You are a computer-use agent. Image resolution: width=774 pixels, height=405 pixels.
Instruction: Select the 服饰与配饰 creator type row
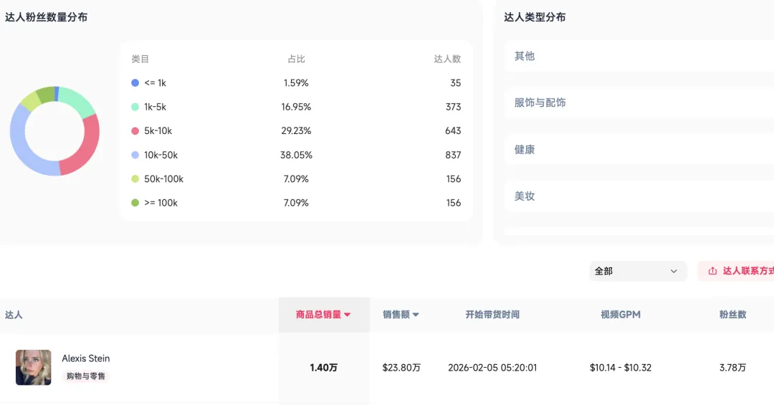pyautogui.click(x=638, y=103)
